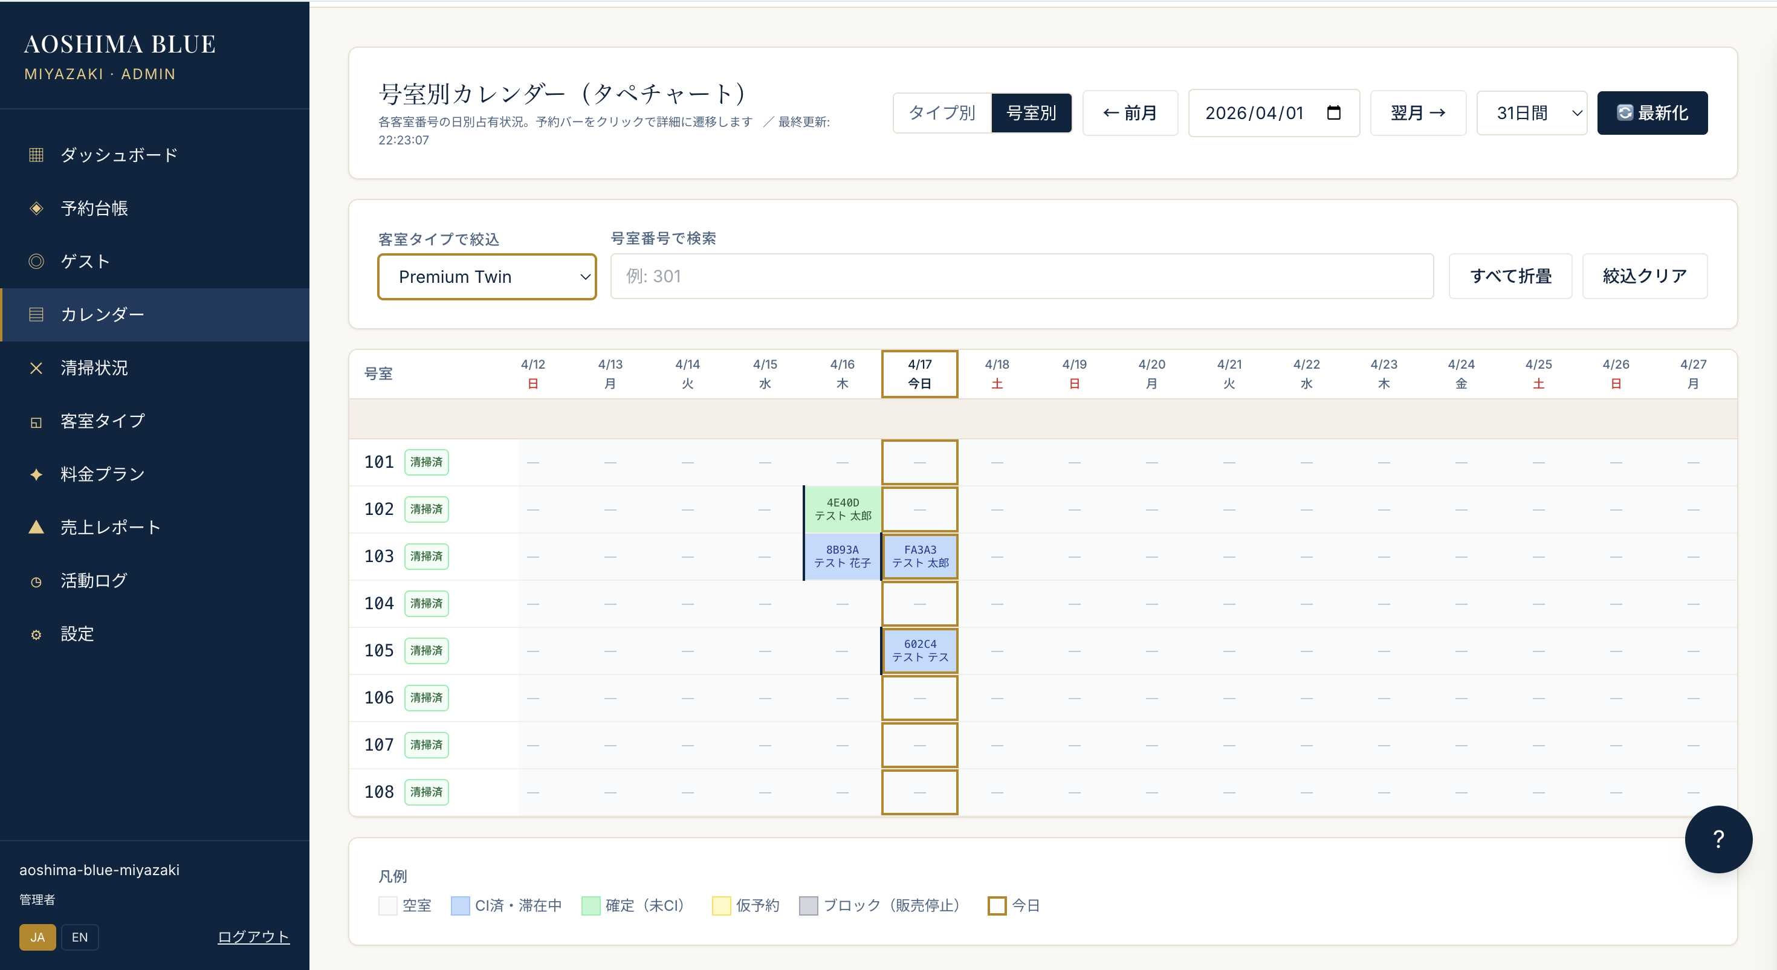Go to 料金プラン page
This screenshot has width=1777, height=970.
pos(155,474)
